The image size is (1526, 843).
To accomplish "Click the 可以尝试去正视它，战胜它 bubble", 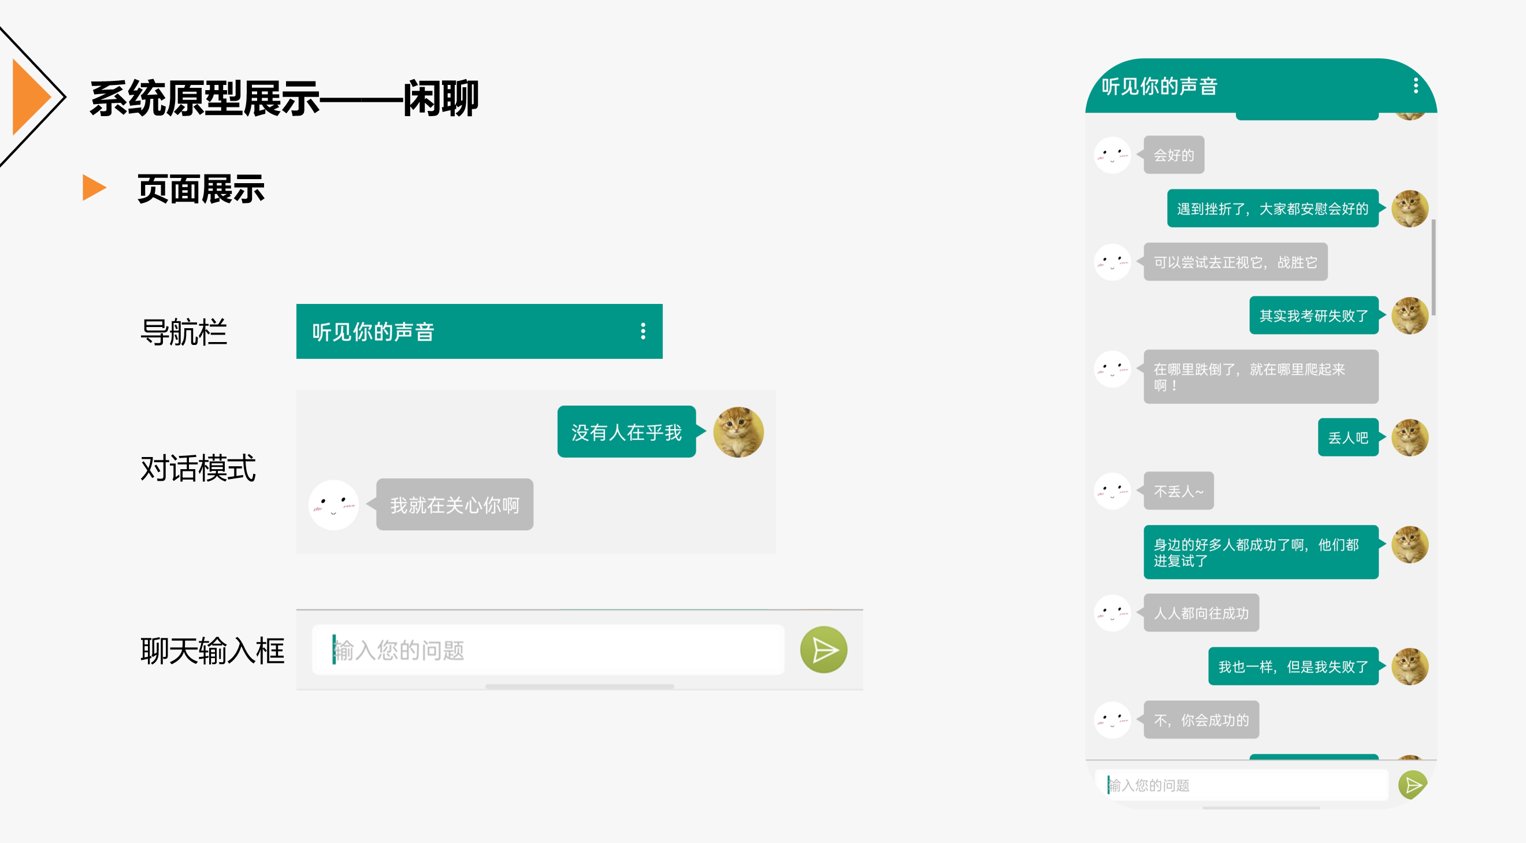I will point(1236,262).
